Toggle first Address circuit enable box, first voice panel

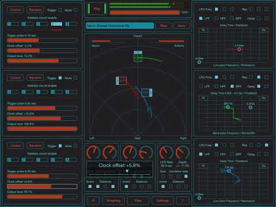[x=13, y=24]
